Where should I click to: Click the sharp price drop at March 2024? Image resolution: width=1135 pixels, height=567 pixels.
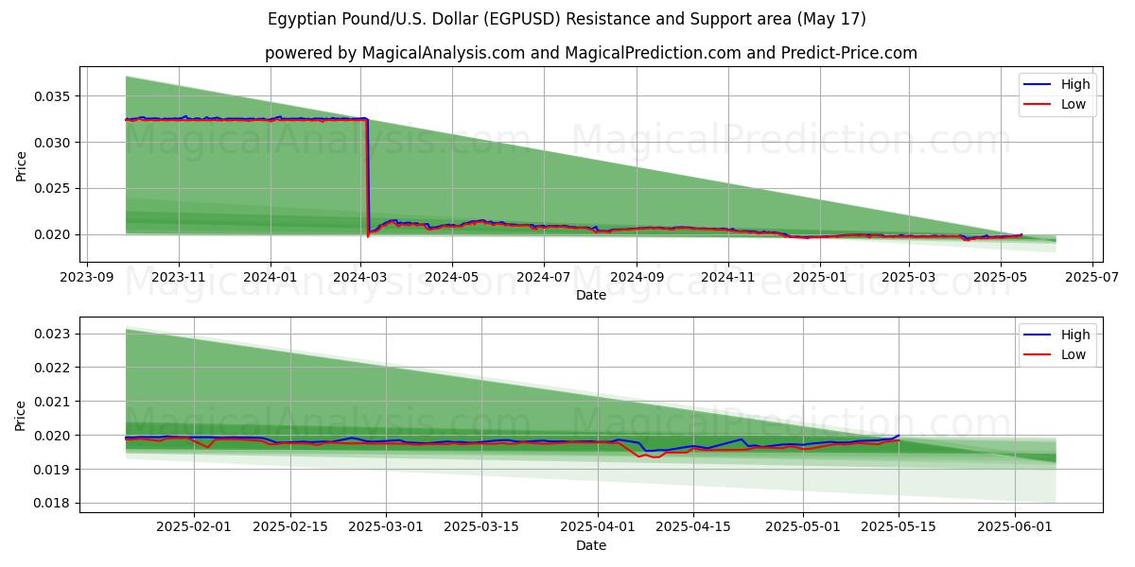[x=368, y=177]
